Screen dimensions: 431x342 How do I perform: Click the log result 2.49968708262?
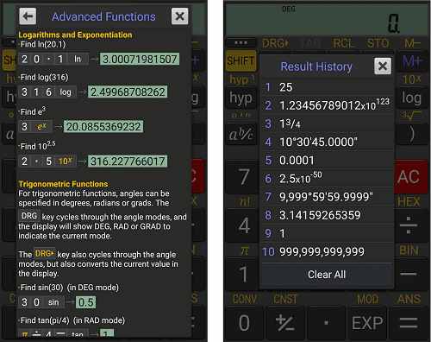(128, 92)
